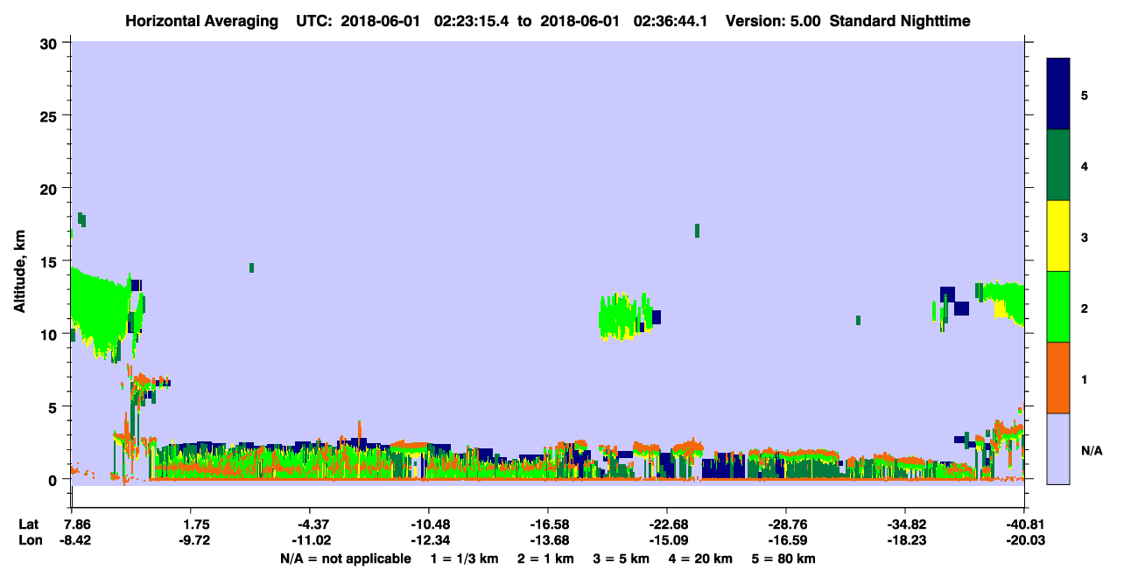Click the bright green color bar segment labeled 2
Screen dimensions: 1138x583
1058,307
